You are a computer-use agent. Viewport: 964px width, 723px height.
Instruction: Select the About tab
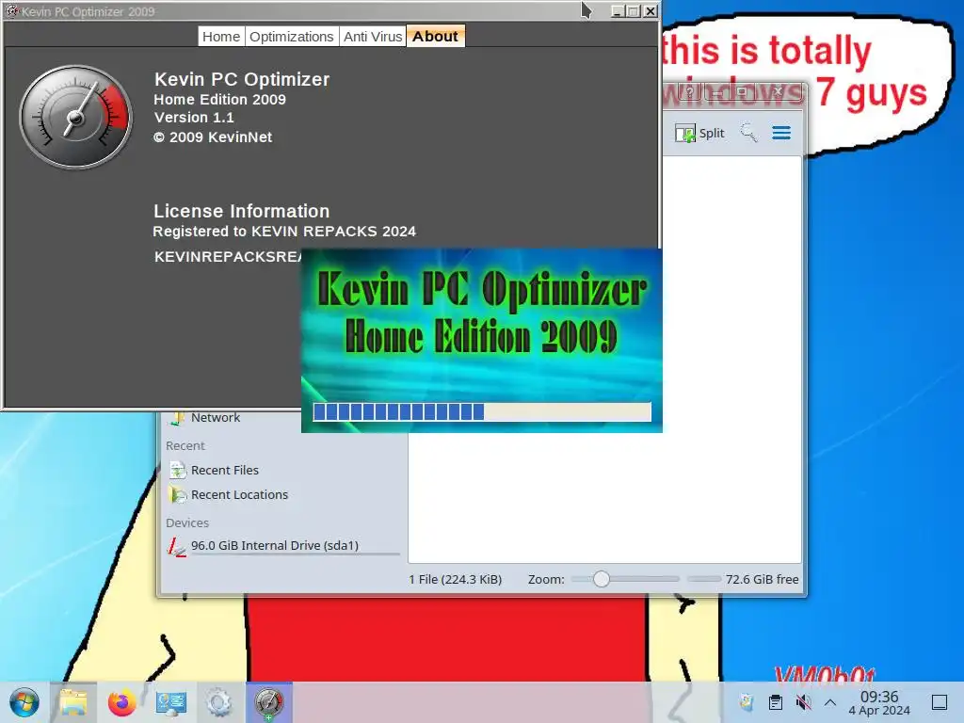(x=435, y=37)
